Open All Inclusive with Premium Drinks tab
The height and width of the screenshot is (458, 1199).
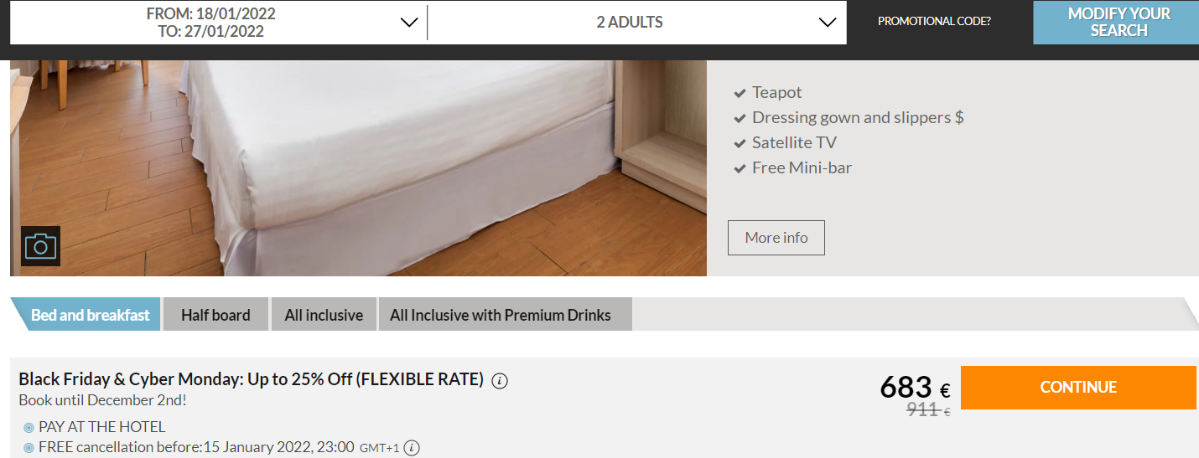(501, 315)
